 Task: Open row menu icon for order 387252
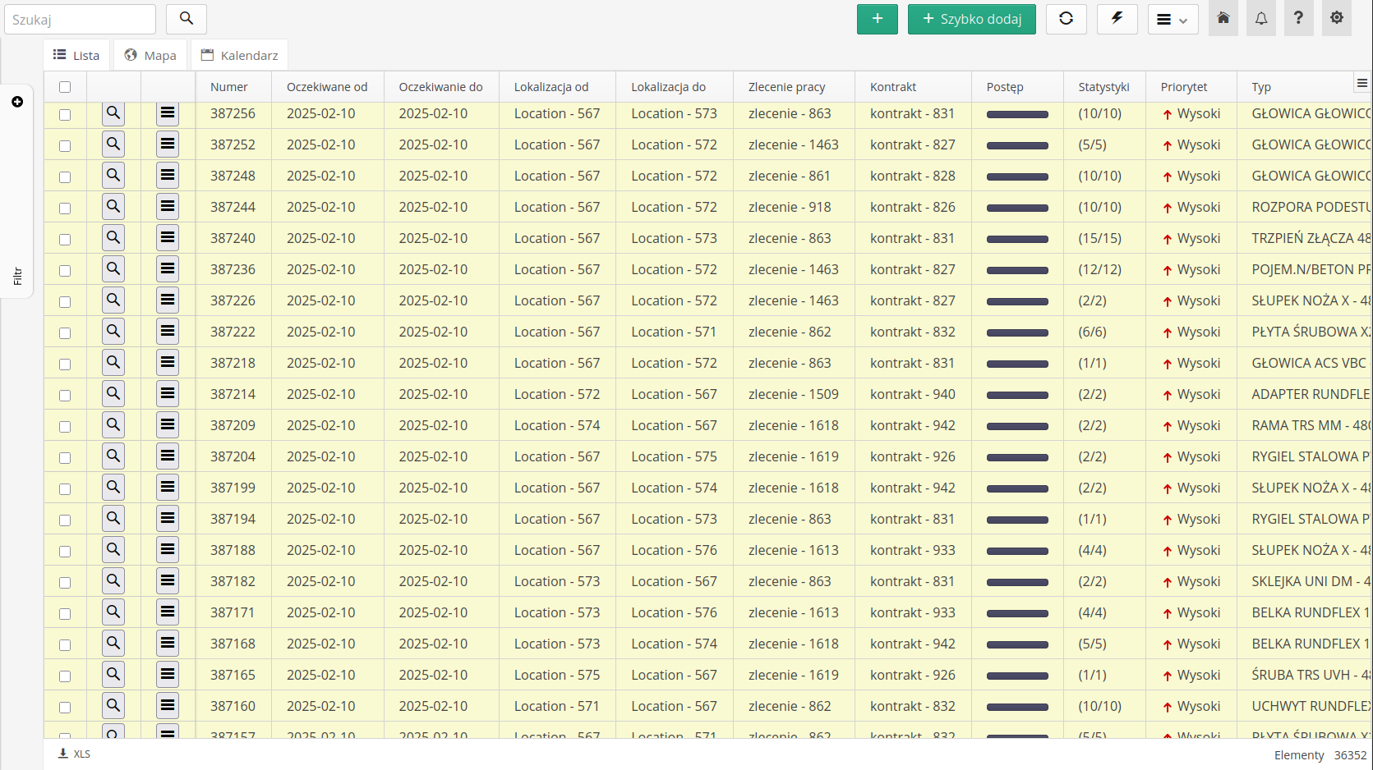(x=168, y=144)
